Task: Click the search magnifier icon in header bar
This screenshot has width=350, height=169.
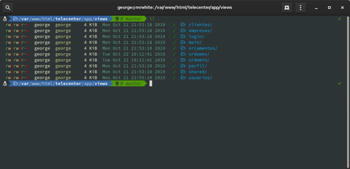Action: 8,7
